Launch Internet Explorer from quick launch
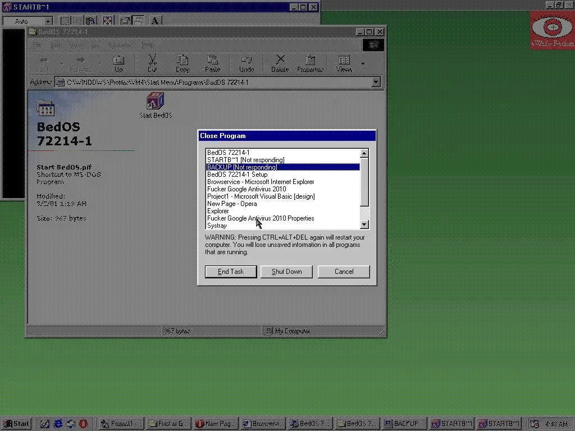Screen dimensions: 575x431 58,424
